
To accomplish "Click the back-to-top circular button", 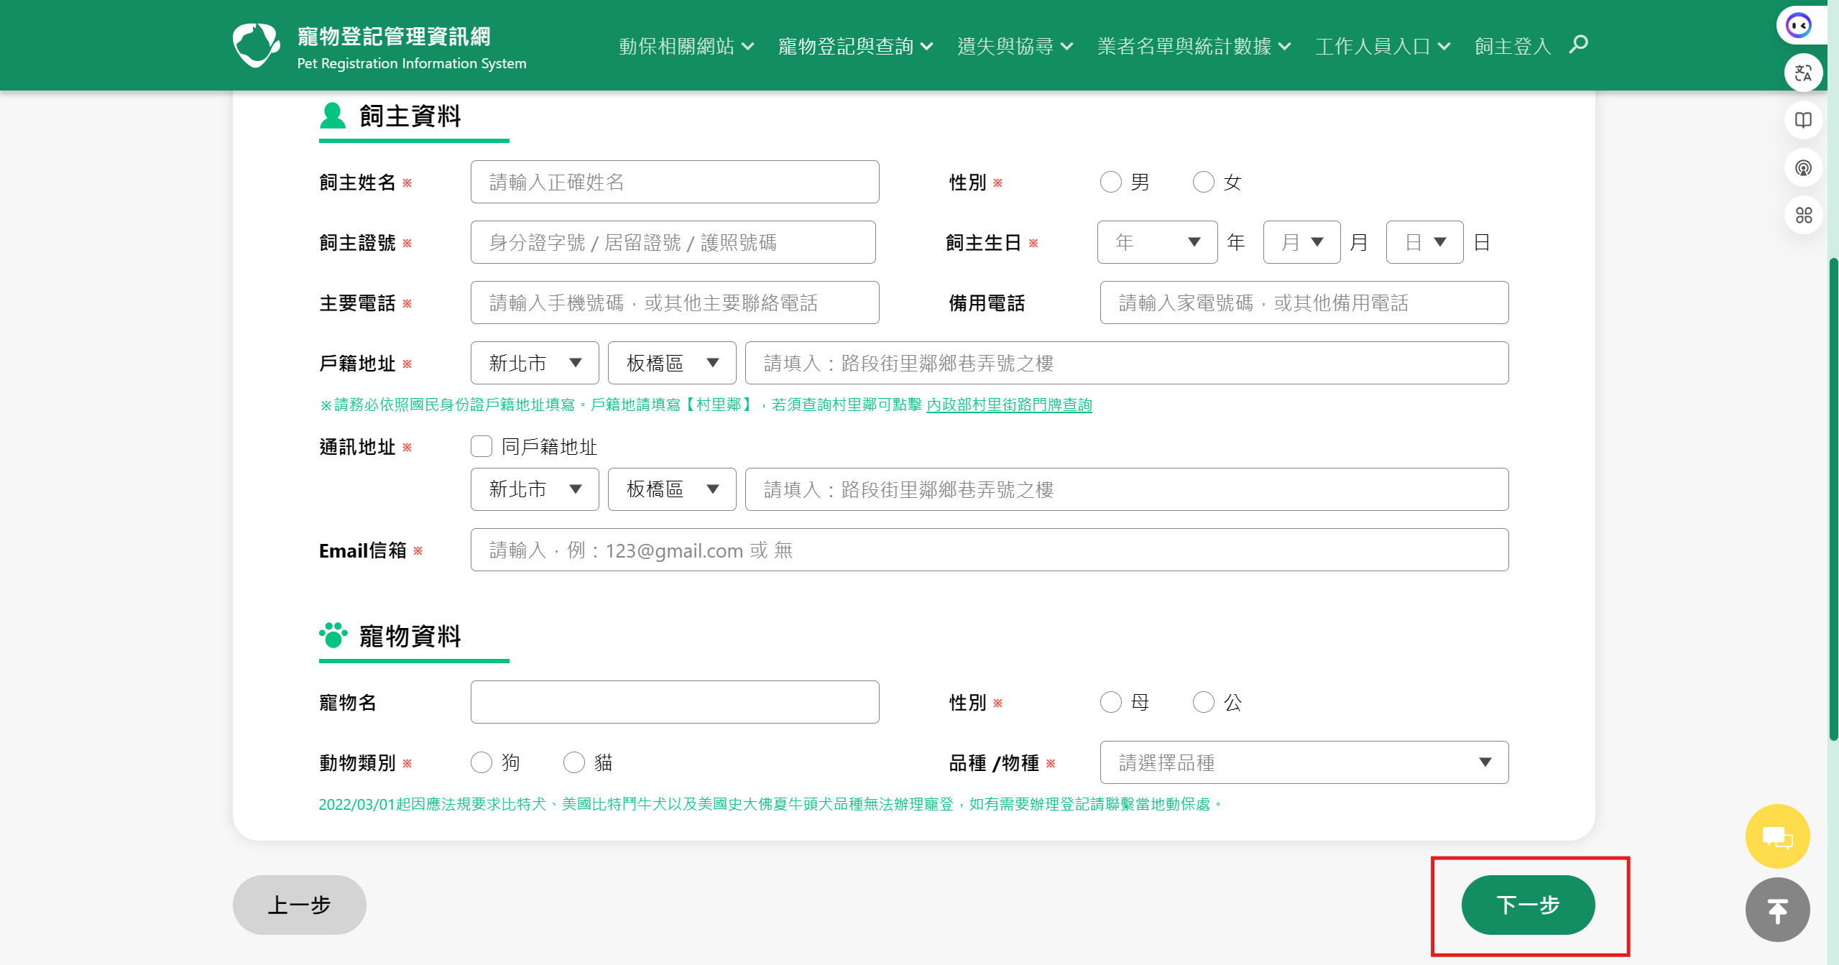I will click(1776, 909).
